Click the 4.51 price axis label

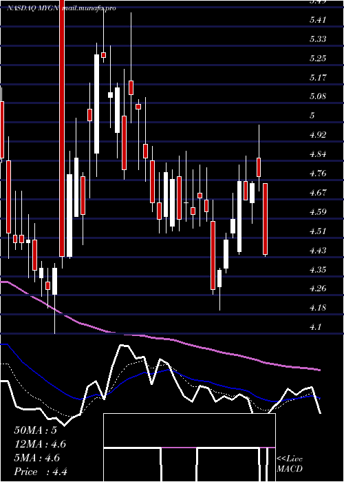point(318,231)
